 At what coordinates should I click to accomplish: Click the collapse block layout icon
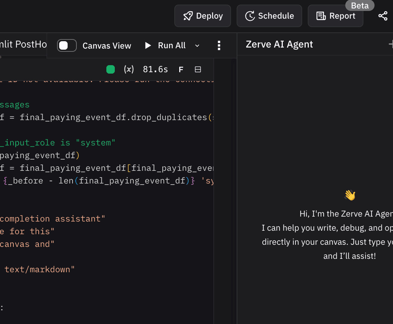198,69
